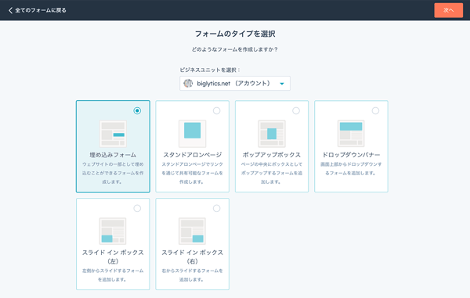Click the スタンドアロンページ description text
Viewport: 470px width, 298px height.
tap(193, 173)
